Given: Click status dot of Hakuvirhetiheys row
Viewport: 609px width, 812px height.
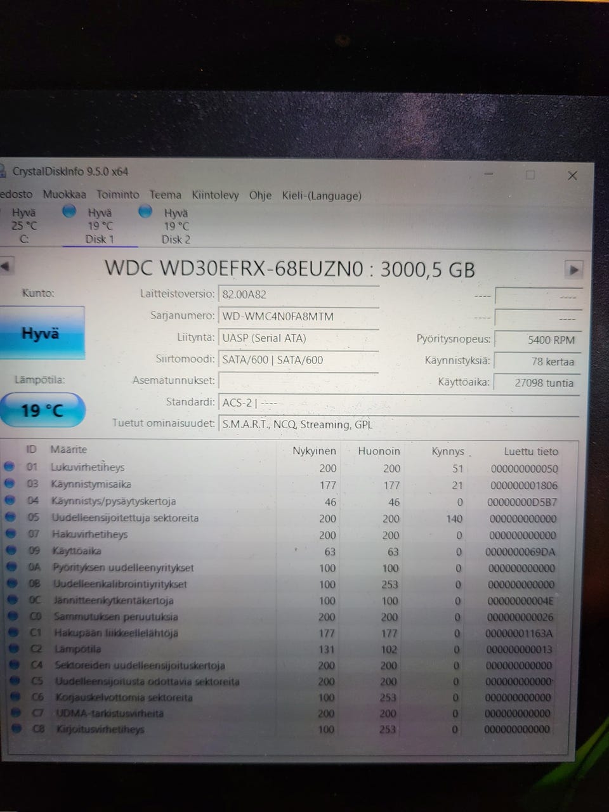Looking at the screenshot, I should click(x=10, y=534).
